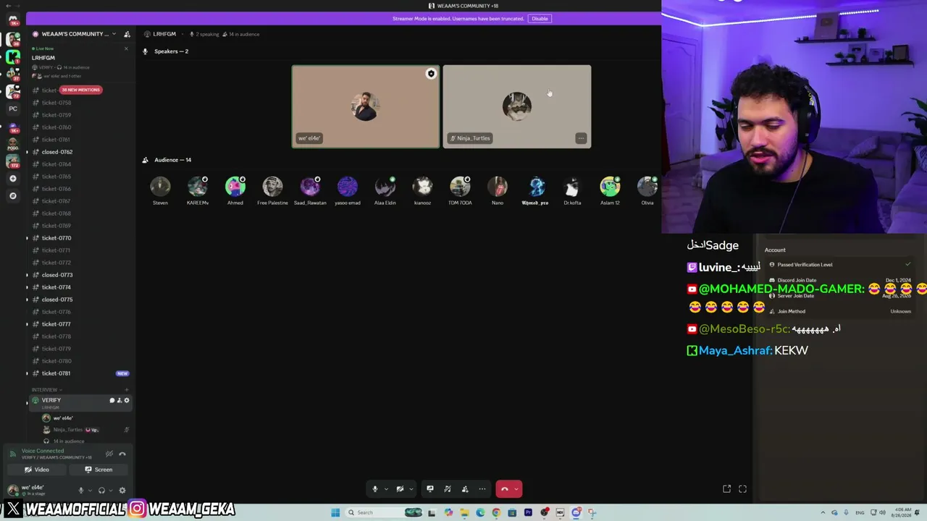The image size is (927, 521).
Task: Open VERIFY channel chat icon
Action: pos(112,400)
